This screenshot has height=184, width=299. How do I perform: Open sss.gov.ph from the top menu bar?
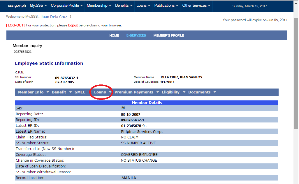[17, 5]
